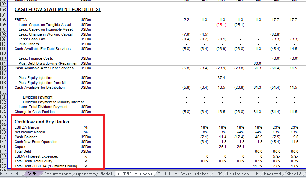Click 'Cash Available For Debt Services' label

tap(43, 49)
